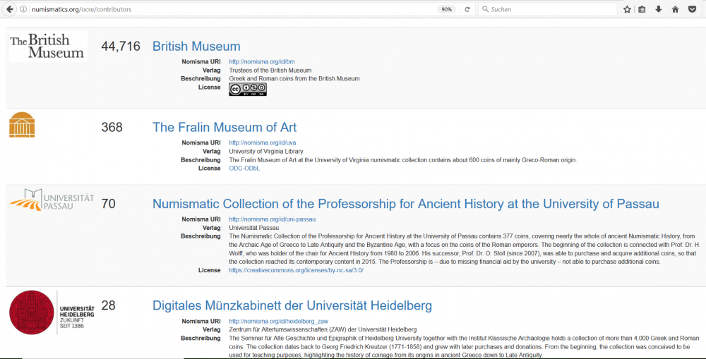Show bookmarks library list icon
The width and height of the screenshot is (706, 359).
click(x=642, y=9)
